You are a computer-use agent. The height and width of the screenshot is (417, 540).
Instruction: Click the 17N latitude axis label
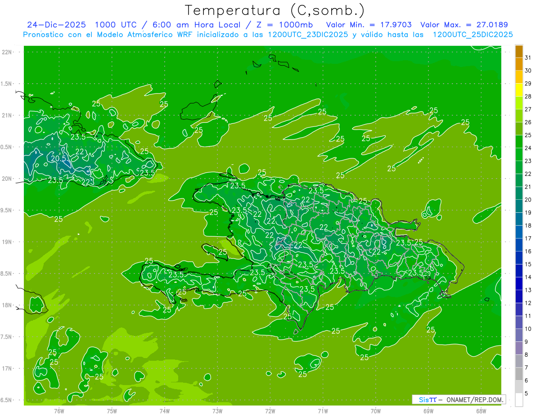coord(8,368)
